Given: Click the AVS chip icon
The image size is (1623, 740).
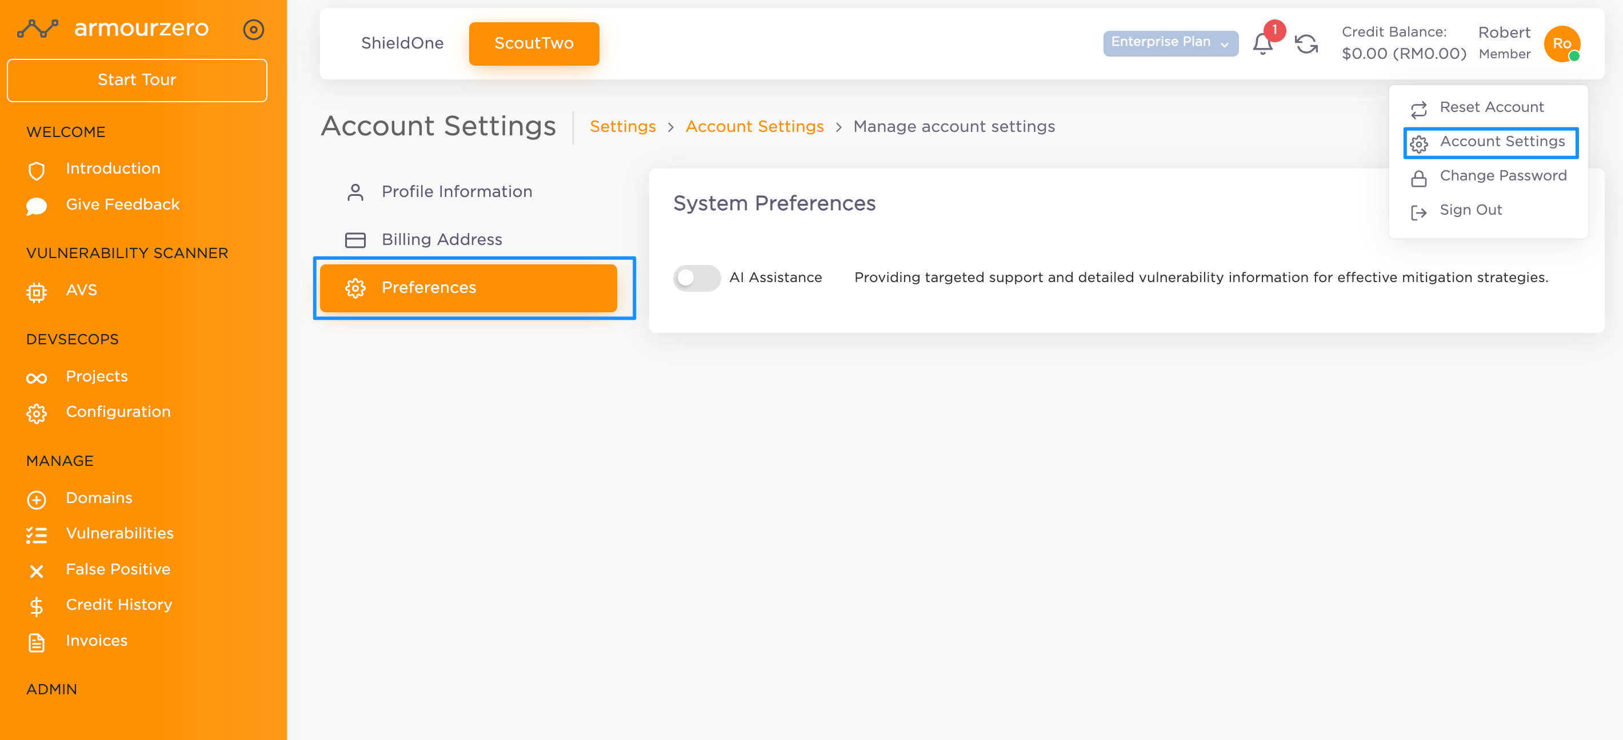Looking at the screenshot, I should pyautogui.click(x=37, y=292).
